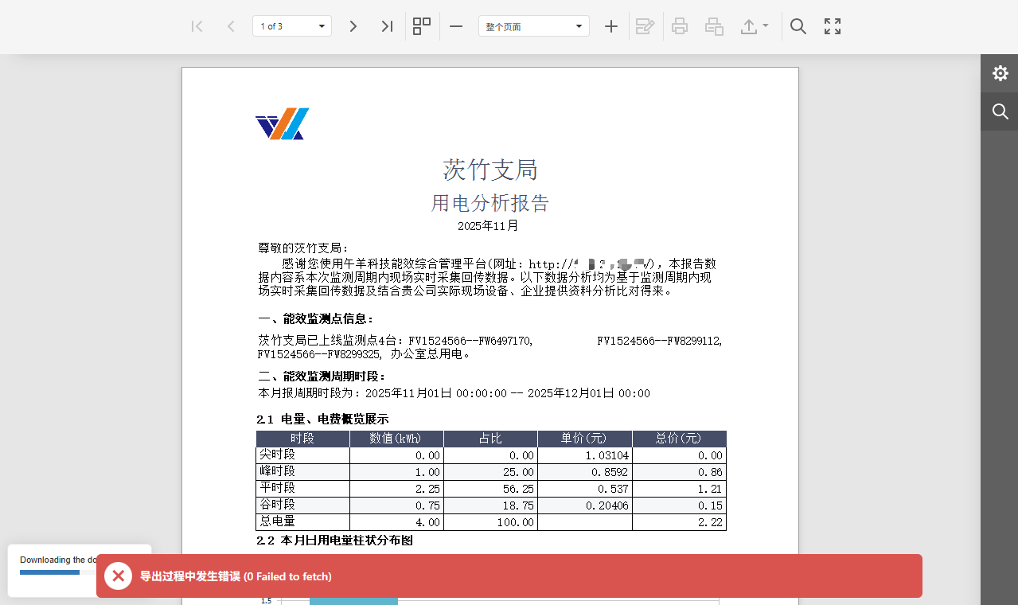Open the page number dropdown
1018x605 pixels.
(322, 25)
